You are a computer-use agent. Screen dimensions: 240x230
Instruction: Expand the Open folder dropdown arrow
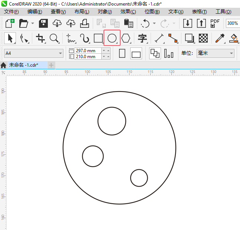(33, 23)
